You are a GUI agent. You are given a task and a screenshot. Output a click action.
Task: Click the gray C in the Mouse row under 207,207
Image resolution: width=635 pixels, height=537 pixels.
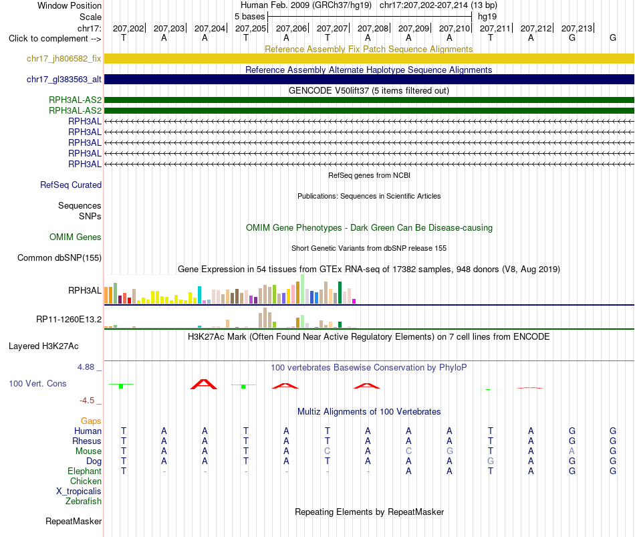tap(328, 451)
